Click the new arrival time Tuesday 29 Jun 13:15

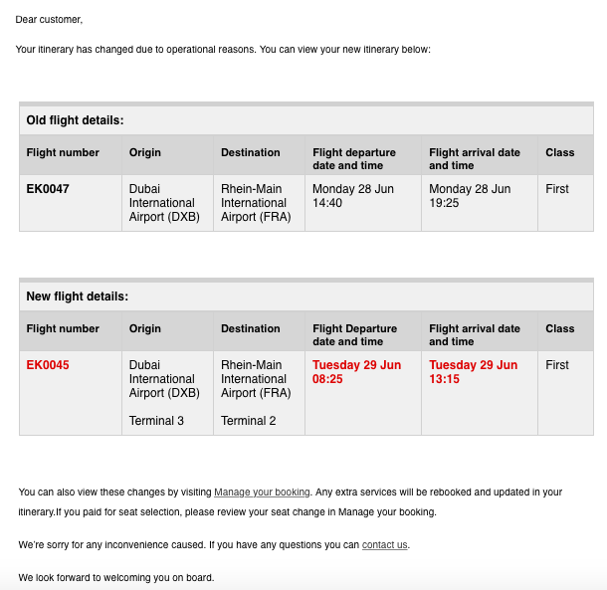pyautogui.click(x=474, y=372)
